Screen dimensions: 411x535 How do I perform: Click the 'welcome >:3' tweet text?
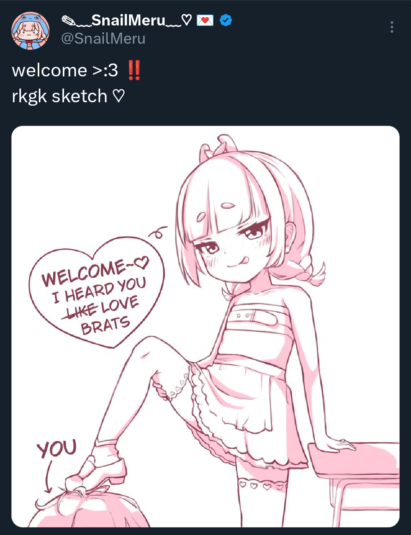pos(65,70)
